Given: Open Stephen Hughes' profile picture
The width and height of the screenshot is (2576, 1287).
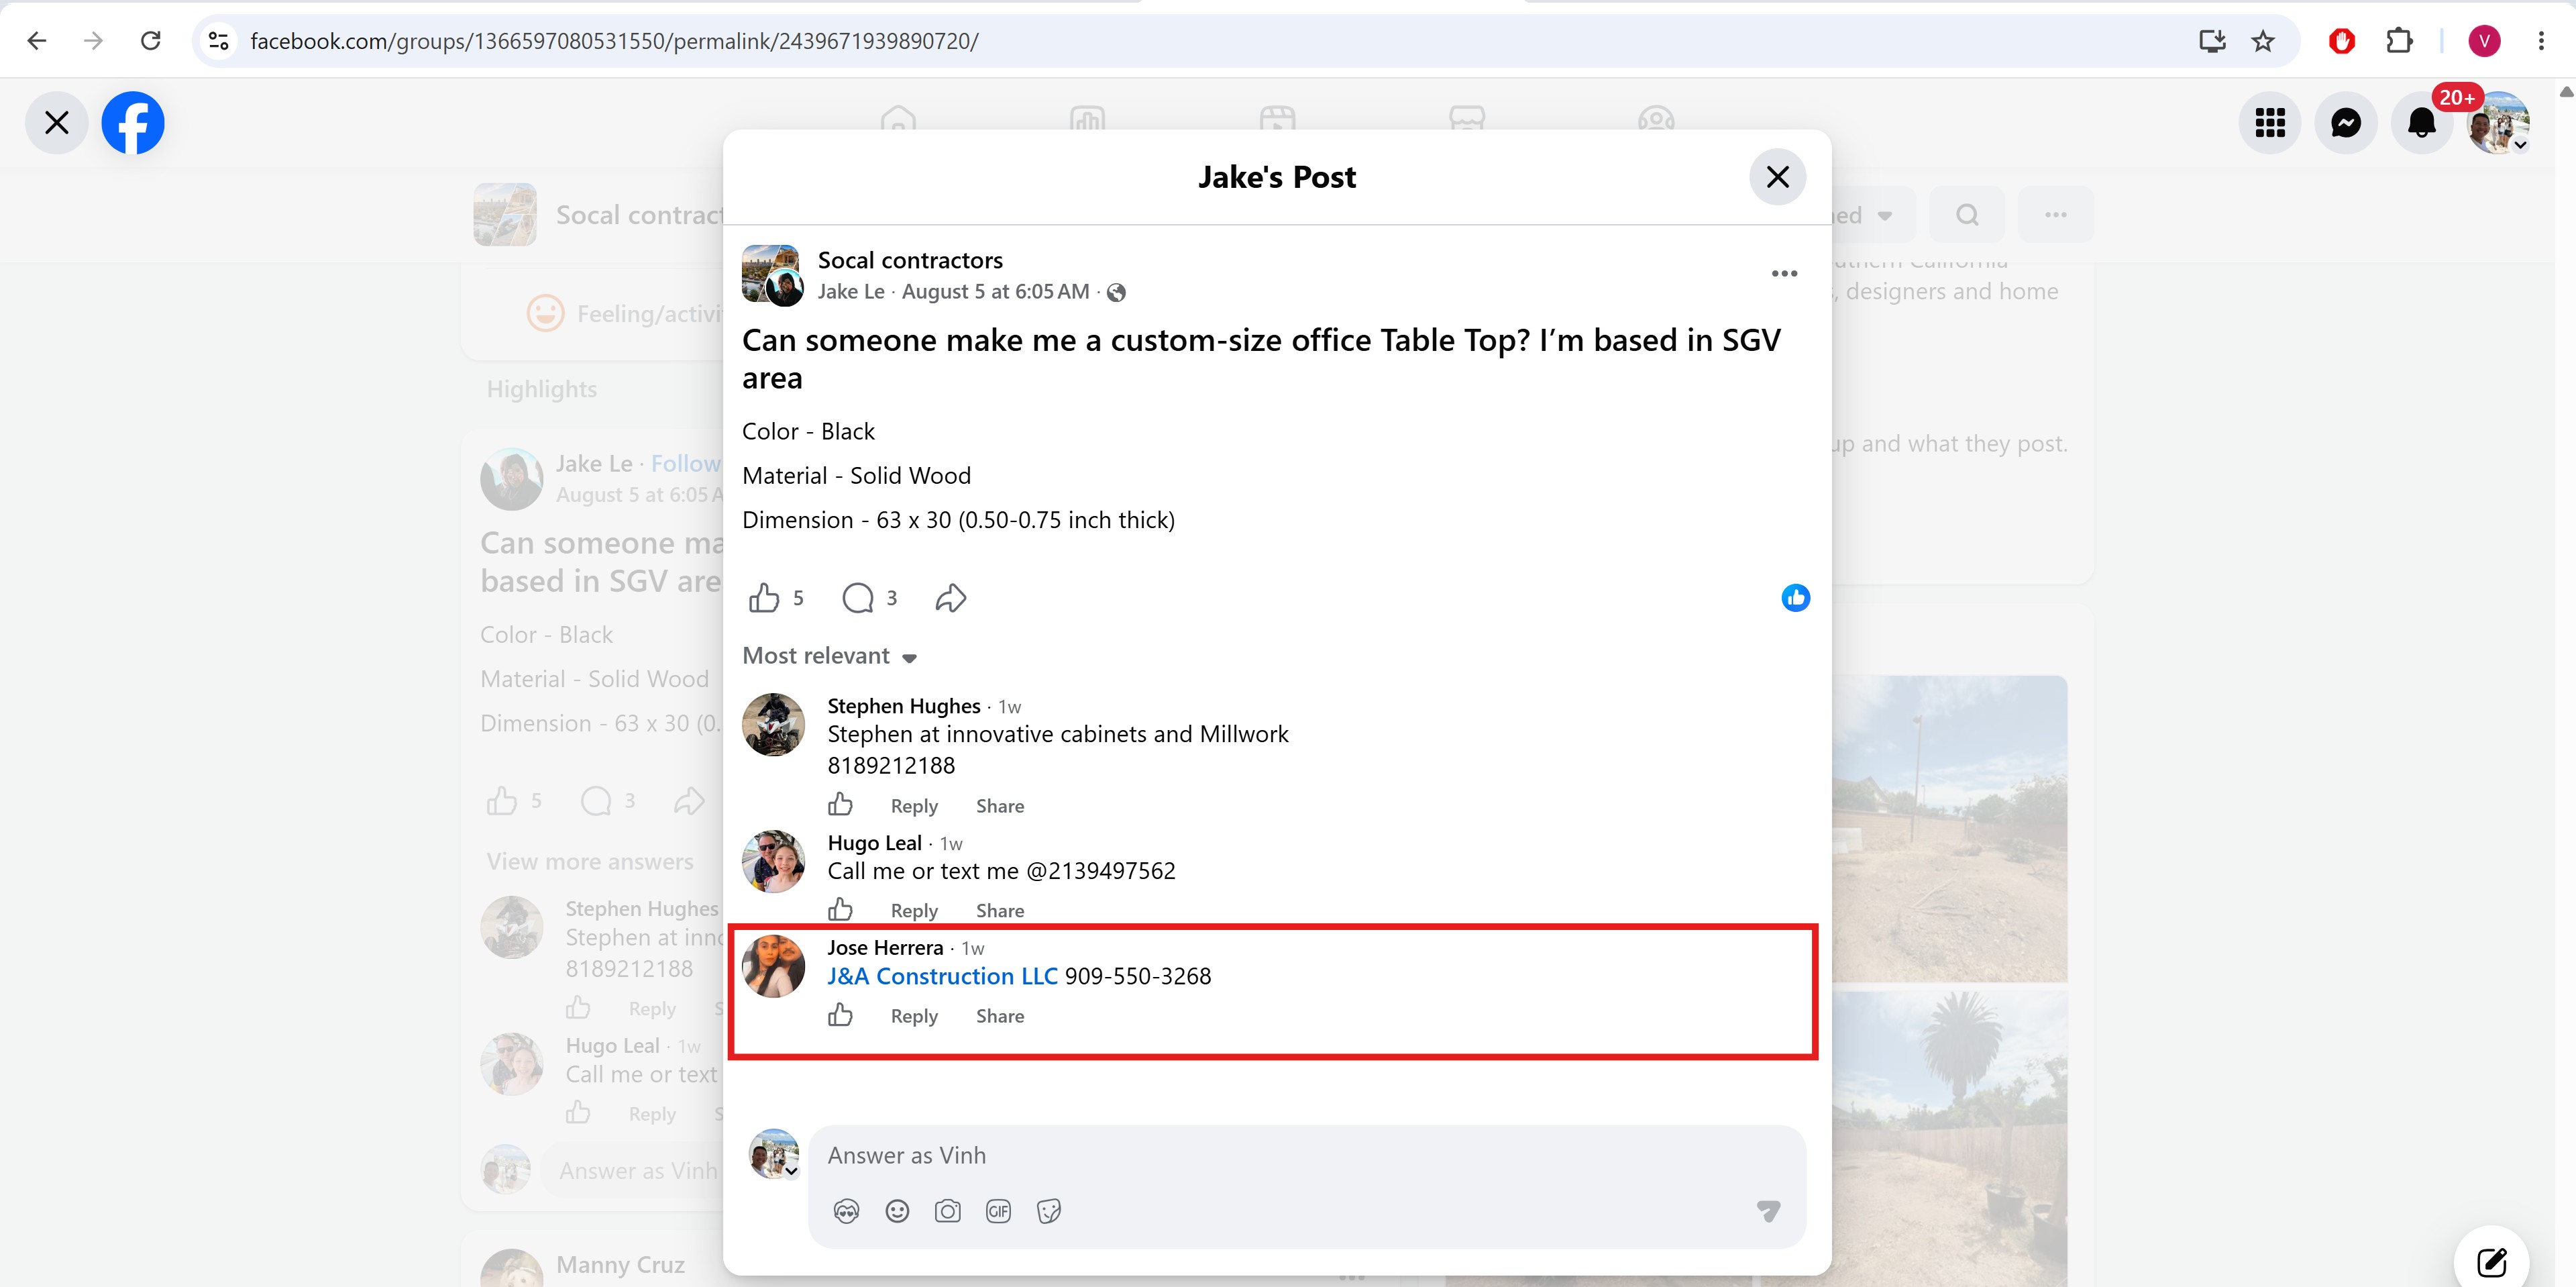Looking at the screenshot, I should pos(773,724).
